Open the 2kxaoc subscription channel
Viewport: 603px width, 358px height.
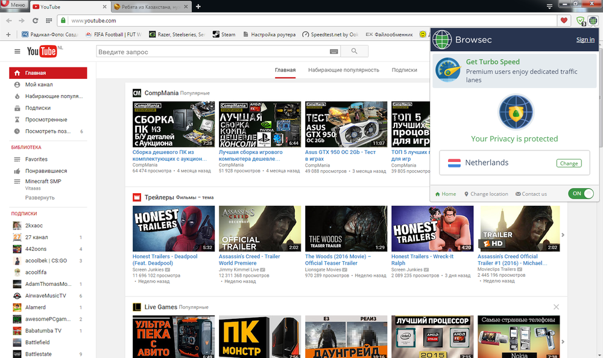tap(48, 226)
